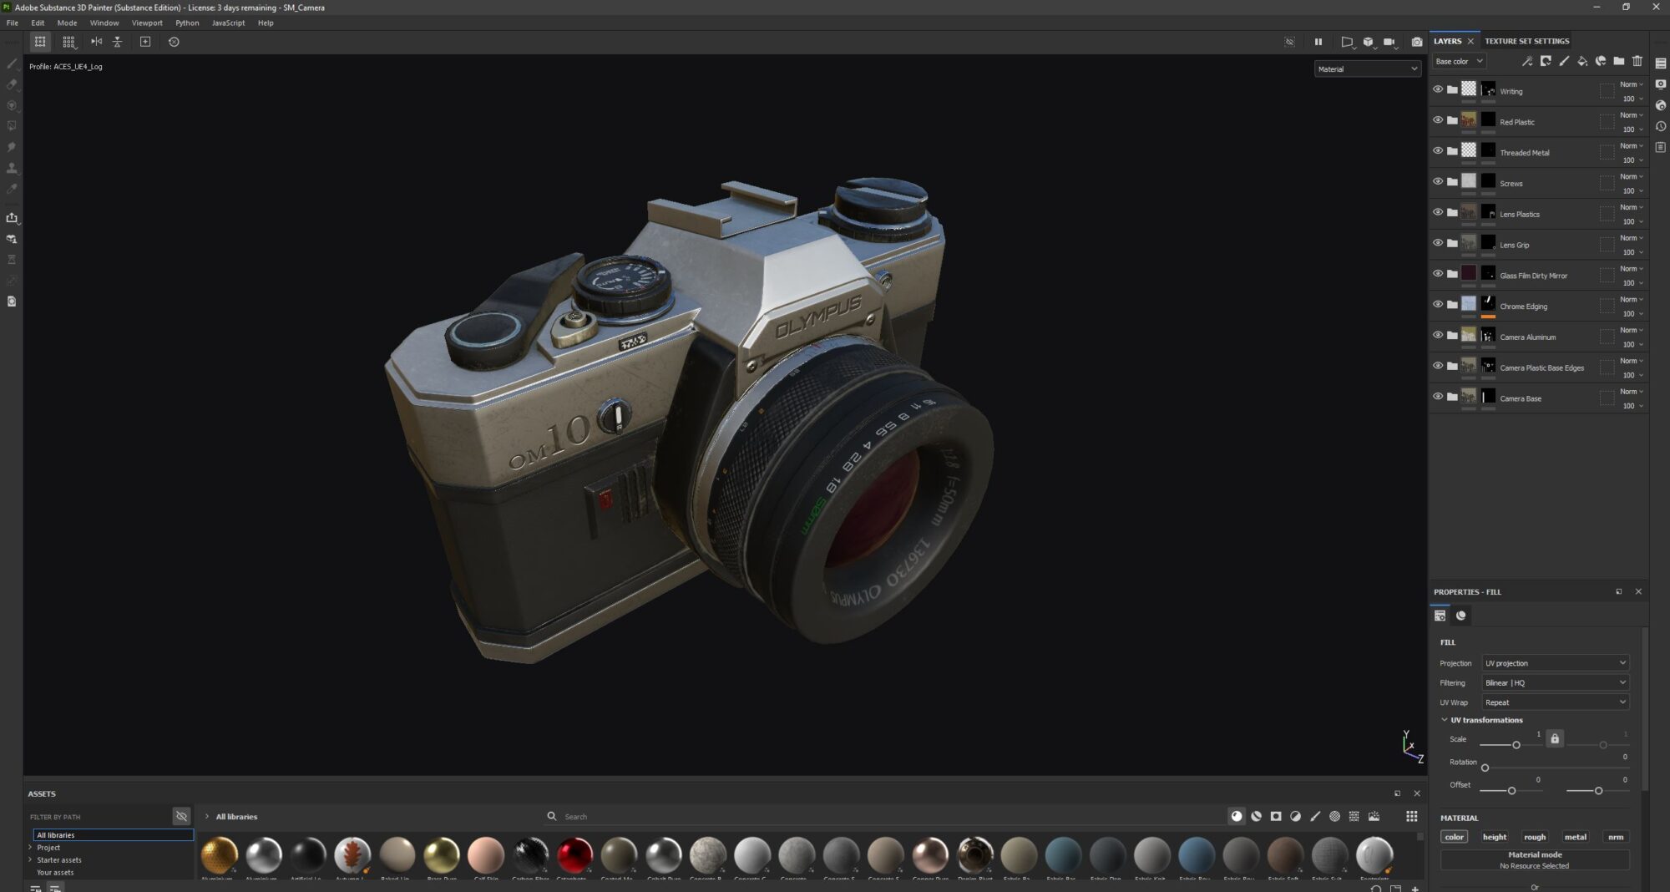Select the Eraser tool
This screenshot has width=1670, height=892.
[11, 84]
